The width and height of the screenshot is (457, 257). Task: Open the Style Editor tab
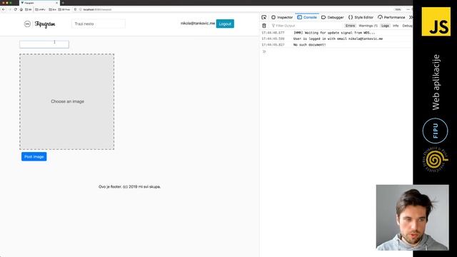point(361,17)
